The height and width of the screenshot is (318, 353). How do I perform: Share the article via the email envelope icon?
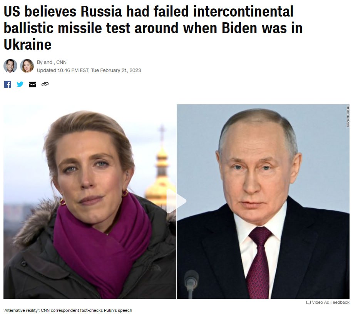point(32,84)
